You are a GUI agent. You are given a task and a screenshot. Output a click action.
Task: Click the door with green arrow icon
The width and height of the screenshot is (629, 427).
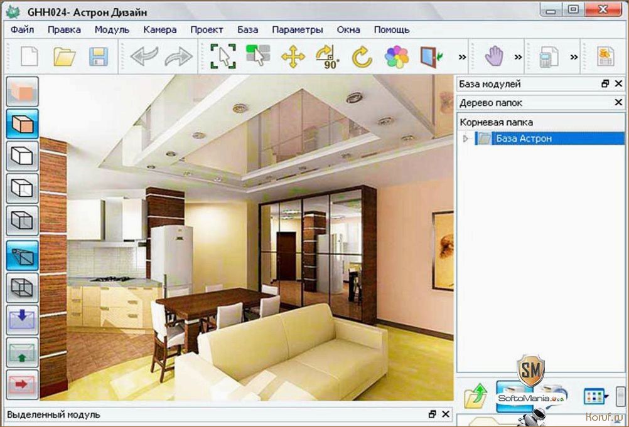[431, 57]
